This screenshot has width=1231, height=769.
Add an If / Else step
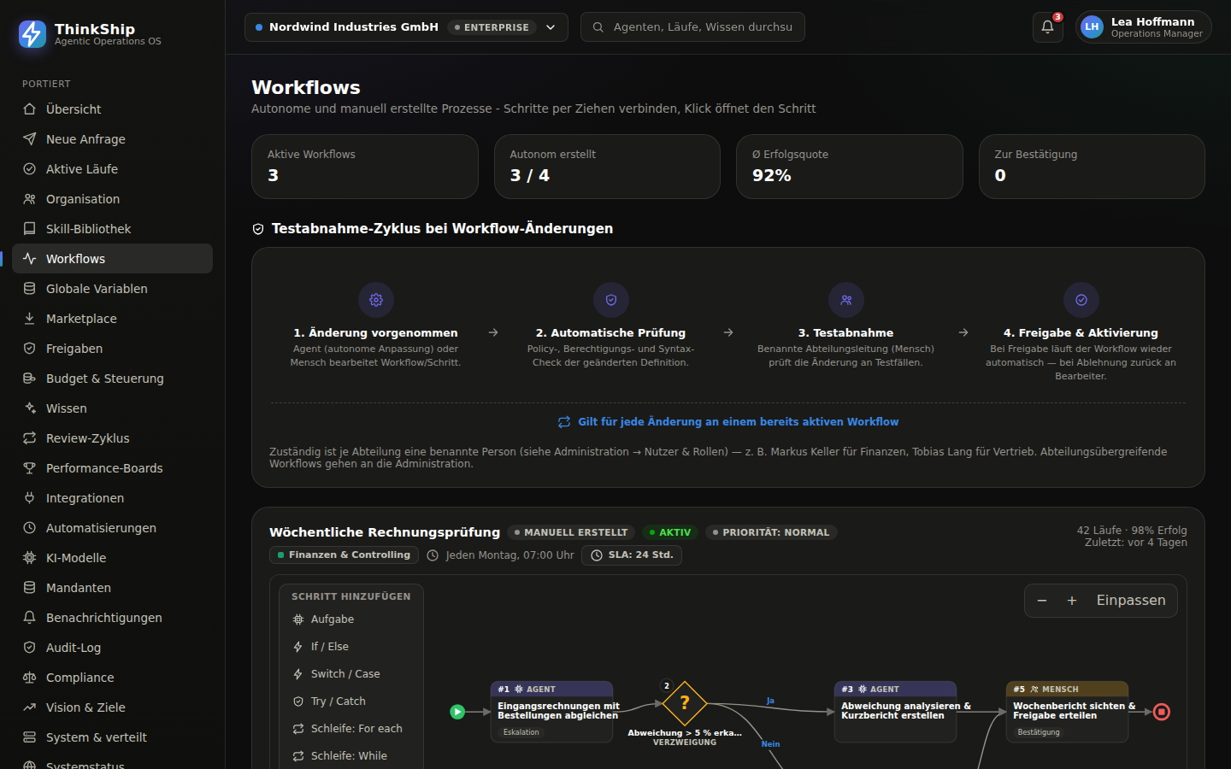pos(351,647)
